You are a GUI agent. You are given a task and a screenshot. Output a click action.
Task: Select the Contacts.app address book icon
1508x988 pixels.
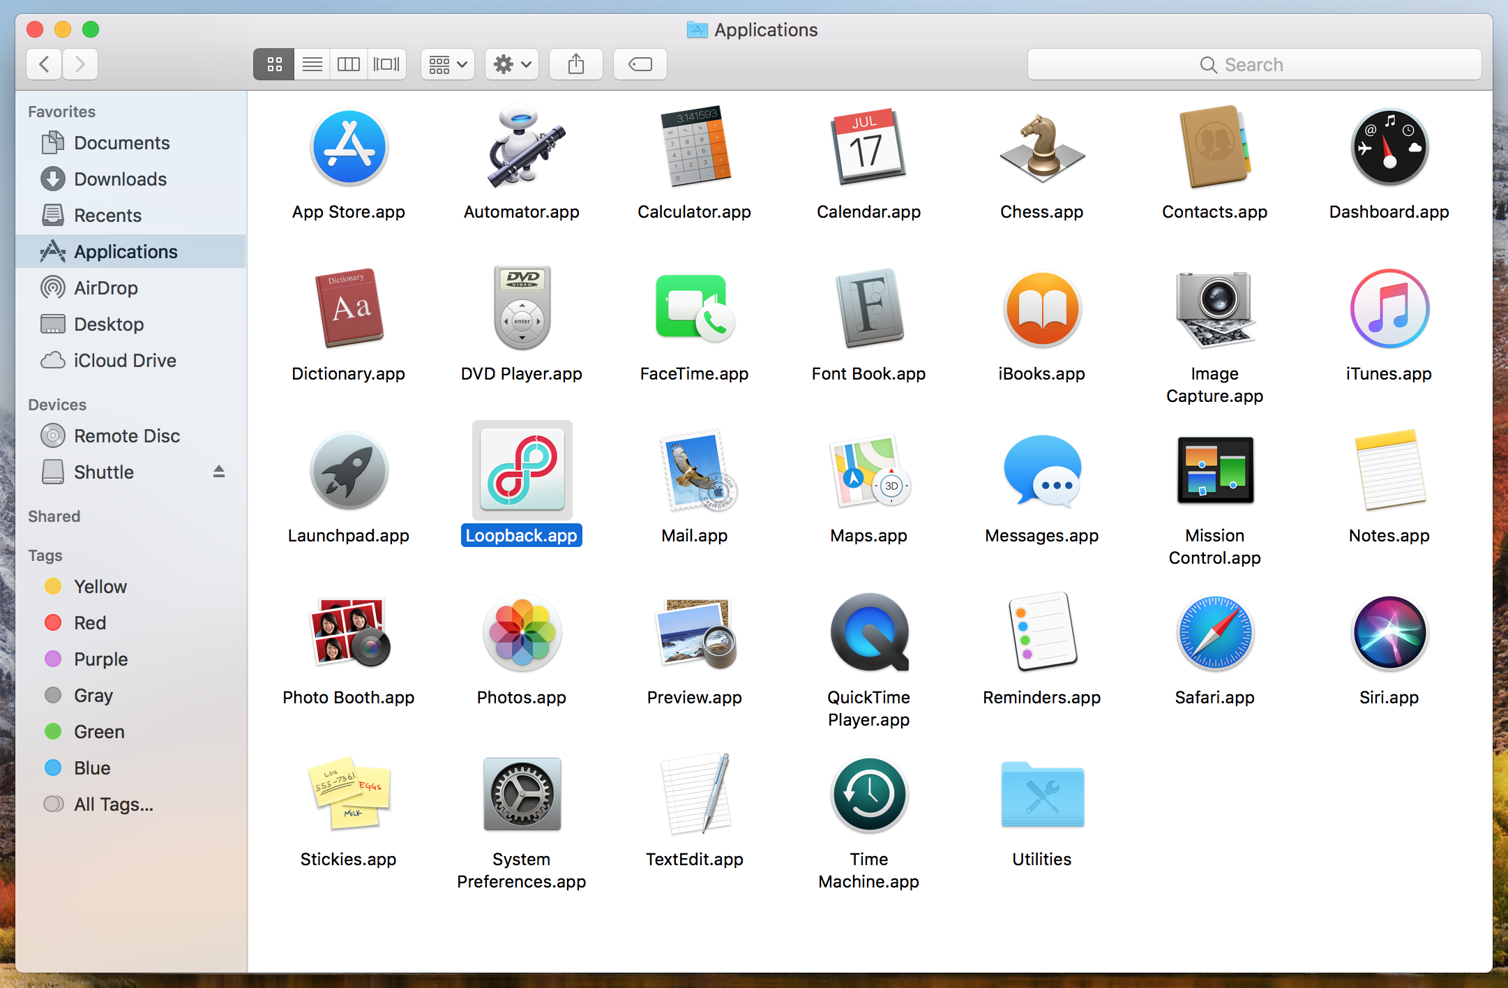pyautogui.click(x=1215, y=147)
